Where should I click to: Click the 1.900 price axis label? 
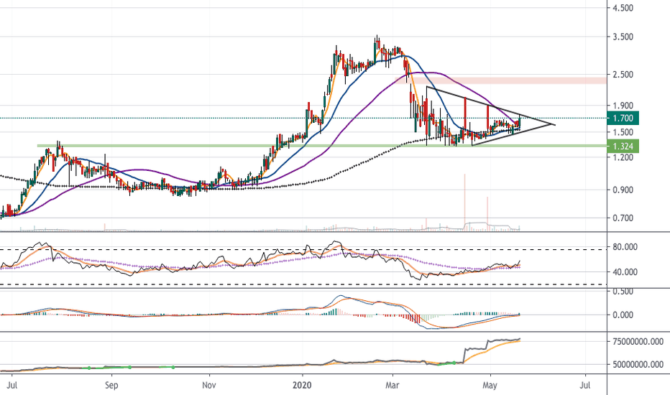623,106
